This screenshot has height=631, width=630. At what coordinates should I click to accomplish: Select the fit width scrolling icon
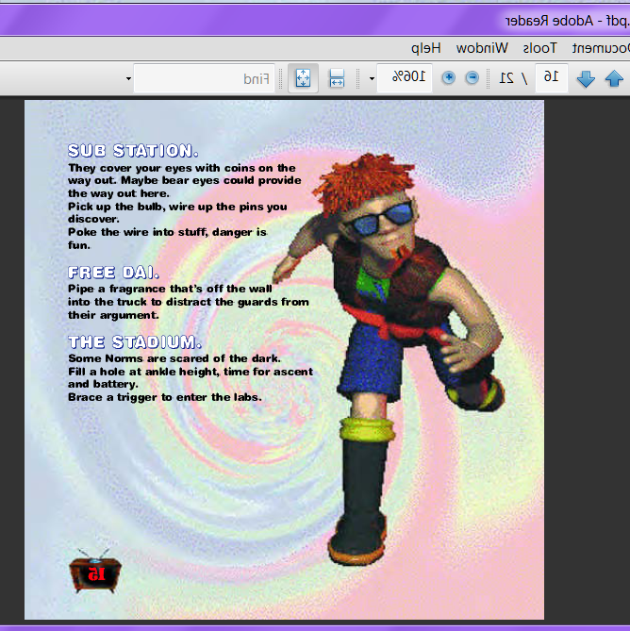pos(337,78)
